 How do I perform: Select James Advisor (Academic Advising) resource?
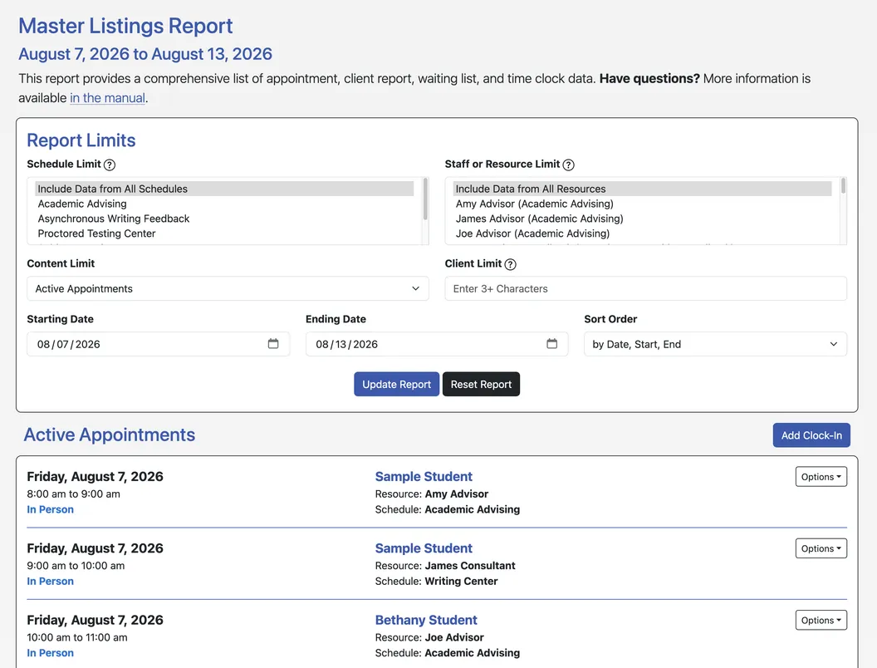[x=642, y=219]
